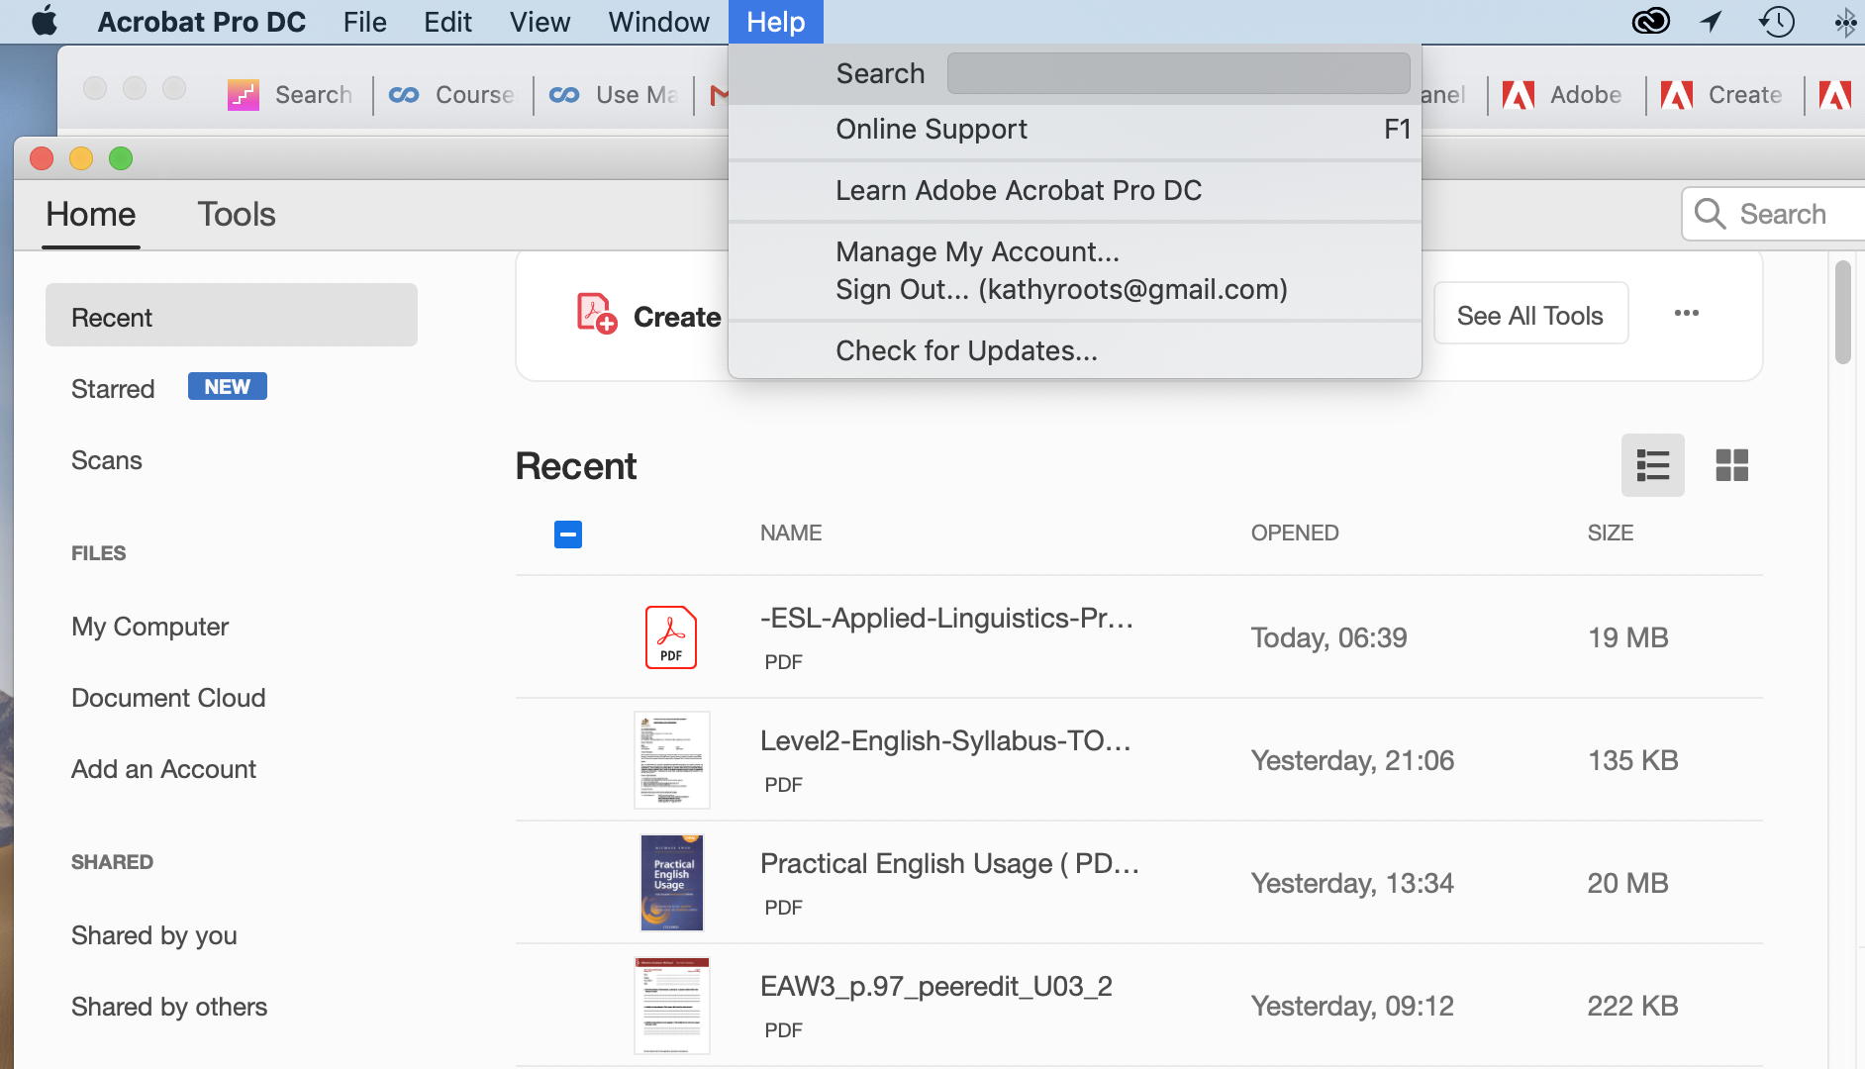Select Add an Account in the sidebar
This screenshot has height=1069, width=1865.
click(163, 768)
